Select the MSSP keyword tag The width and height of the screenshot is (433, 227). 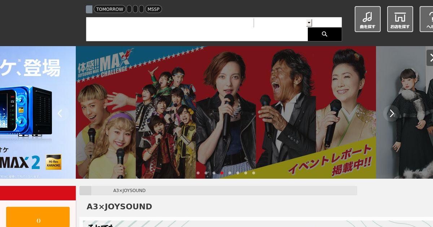point(153,9)
